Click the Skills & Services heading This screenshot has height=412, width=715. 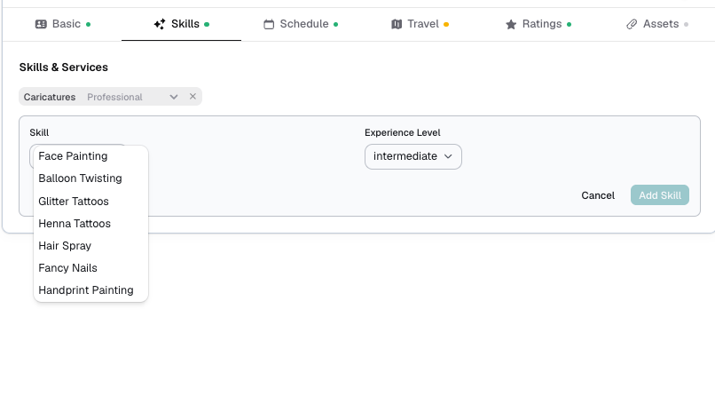63,67
